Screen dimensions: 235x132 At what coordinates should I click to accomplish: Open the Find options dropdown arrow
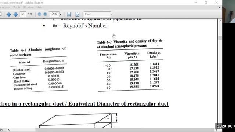112,14
